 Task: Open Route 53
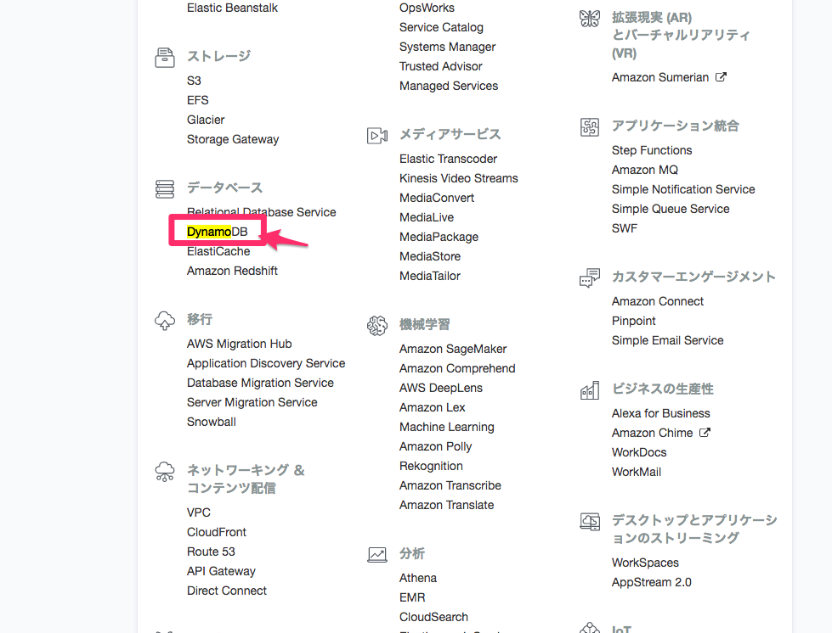point(211,551)
